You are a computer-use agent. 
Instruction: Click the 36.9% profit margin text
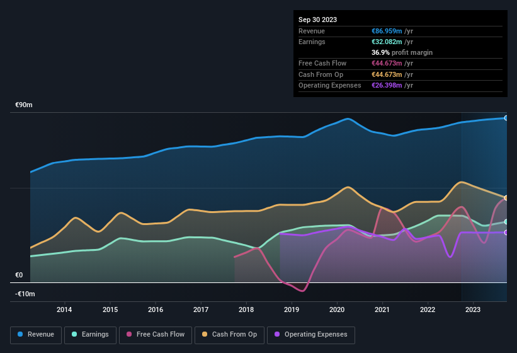[402, 52]
